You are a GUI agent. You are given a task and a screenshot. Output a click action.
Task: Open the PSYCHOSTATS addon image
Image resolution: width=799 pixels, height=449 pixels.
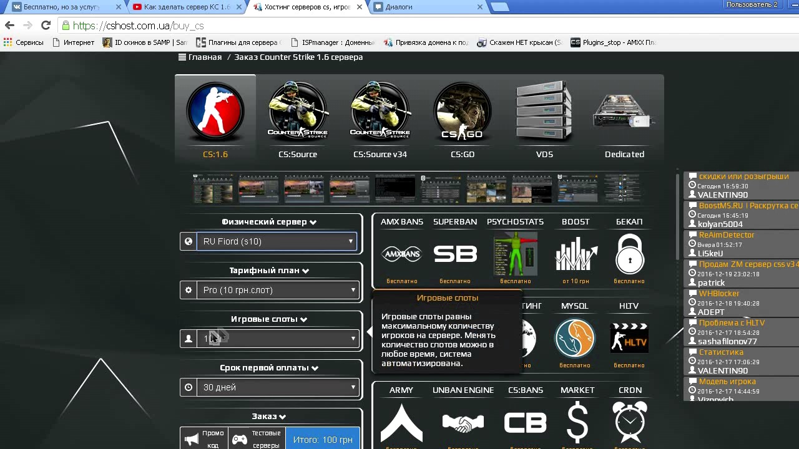516,254
